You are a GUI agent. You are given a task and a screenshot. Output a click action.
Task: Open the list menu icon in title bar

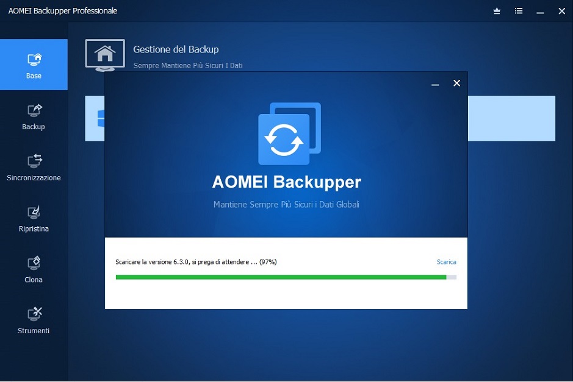pos(519,11)
